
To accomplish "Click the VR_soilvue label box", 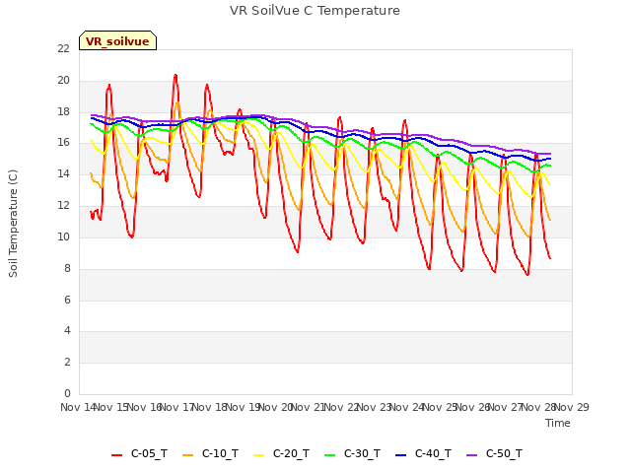I will coord(117,40).
